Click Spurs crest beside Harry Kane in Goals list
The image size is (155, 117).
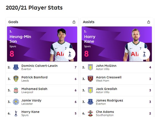click(x=16, y=113)
